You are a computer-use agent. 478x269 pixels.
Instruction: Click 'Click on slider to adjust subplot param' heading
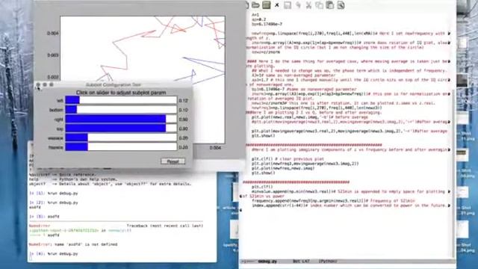pyautogui.click(x=121, y=93)
